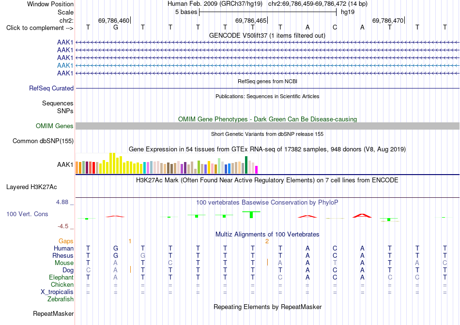This screenshot has height=325, width=460.
Task: Click the RepeatMasker label on the left
Action: 53,313
